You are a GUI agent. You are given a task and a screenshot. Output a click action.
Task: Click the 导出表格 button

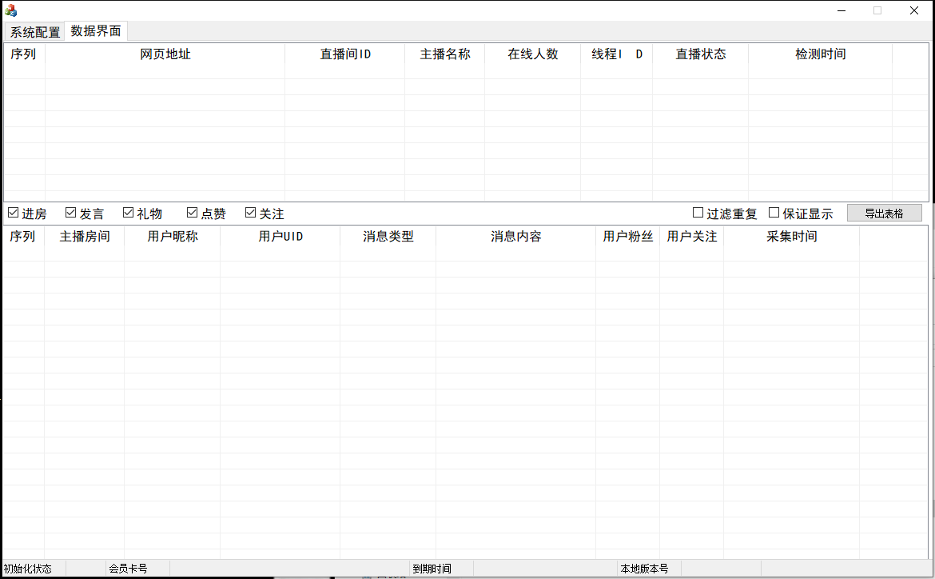(885, 213)
